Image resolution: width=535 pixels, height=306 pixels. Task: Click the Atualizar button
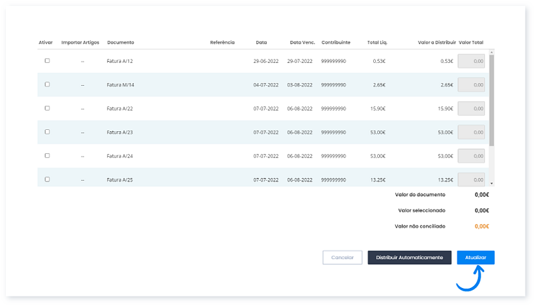[x=475, y=258]
